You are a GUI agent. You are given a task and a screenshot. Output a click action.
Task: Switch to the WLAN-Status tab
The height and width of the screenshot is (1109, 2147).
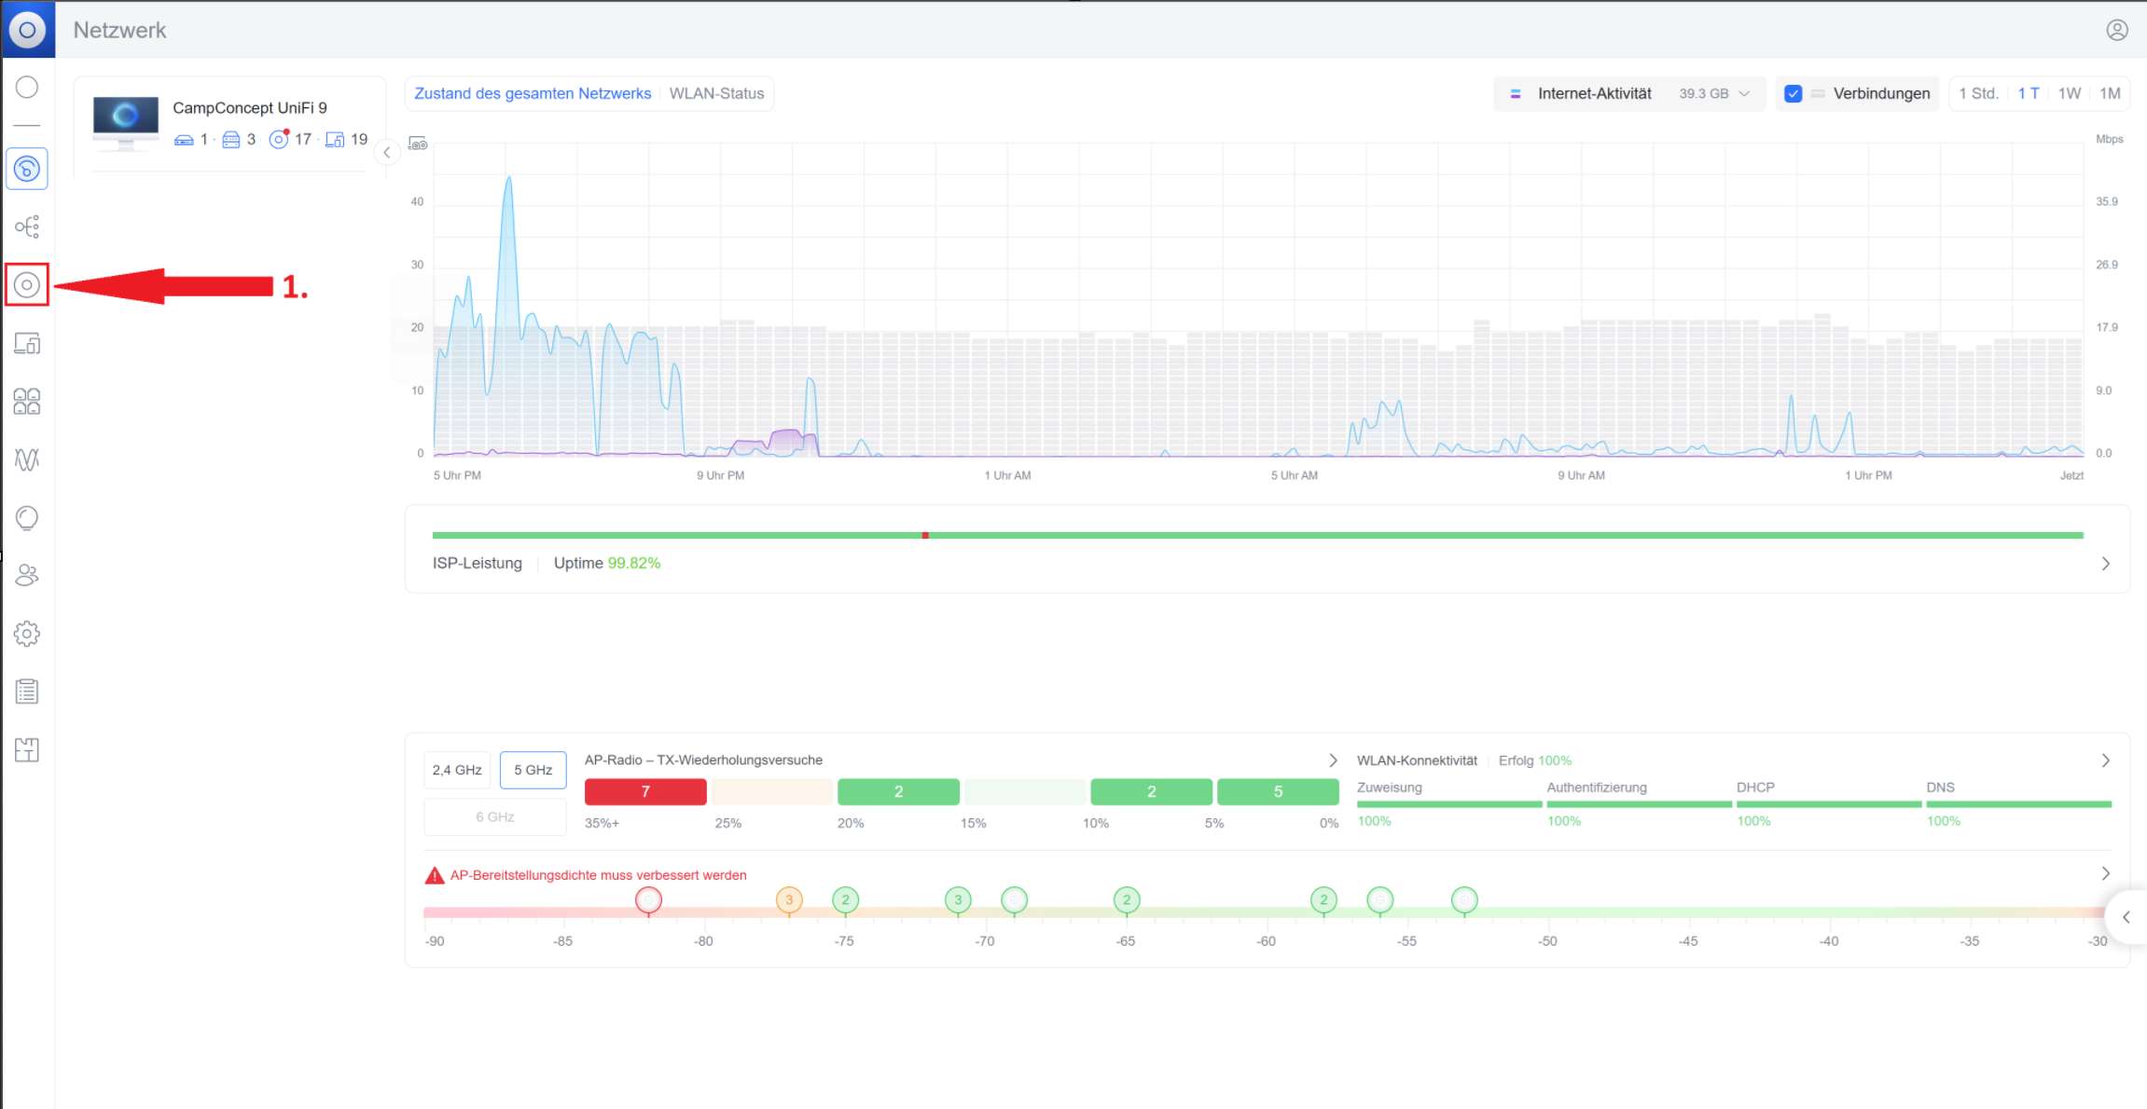tap(716, 94)
